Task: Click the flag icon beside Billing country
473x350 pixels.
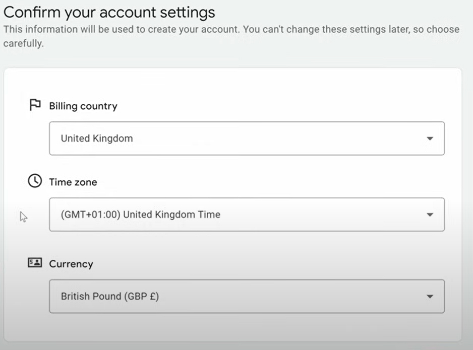Action: click(x=35, y=105)
